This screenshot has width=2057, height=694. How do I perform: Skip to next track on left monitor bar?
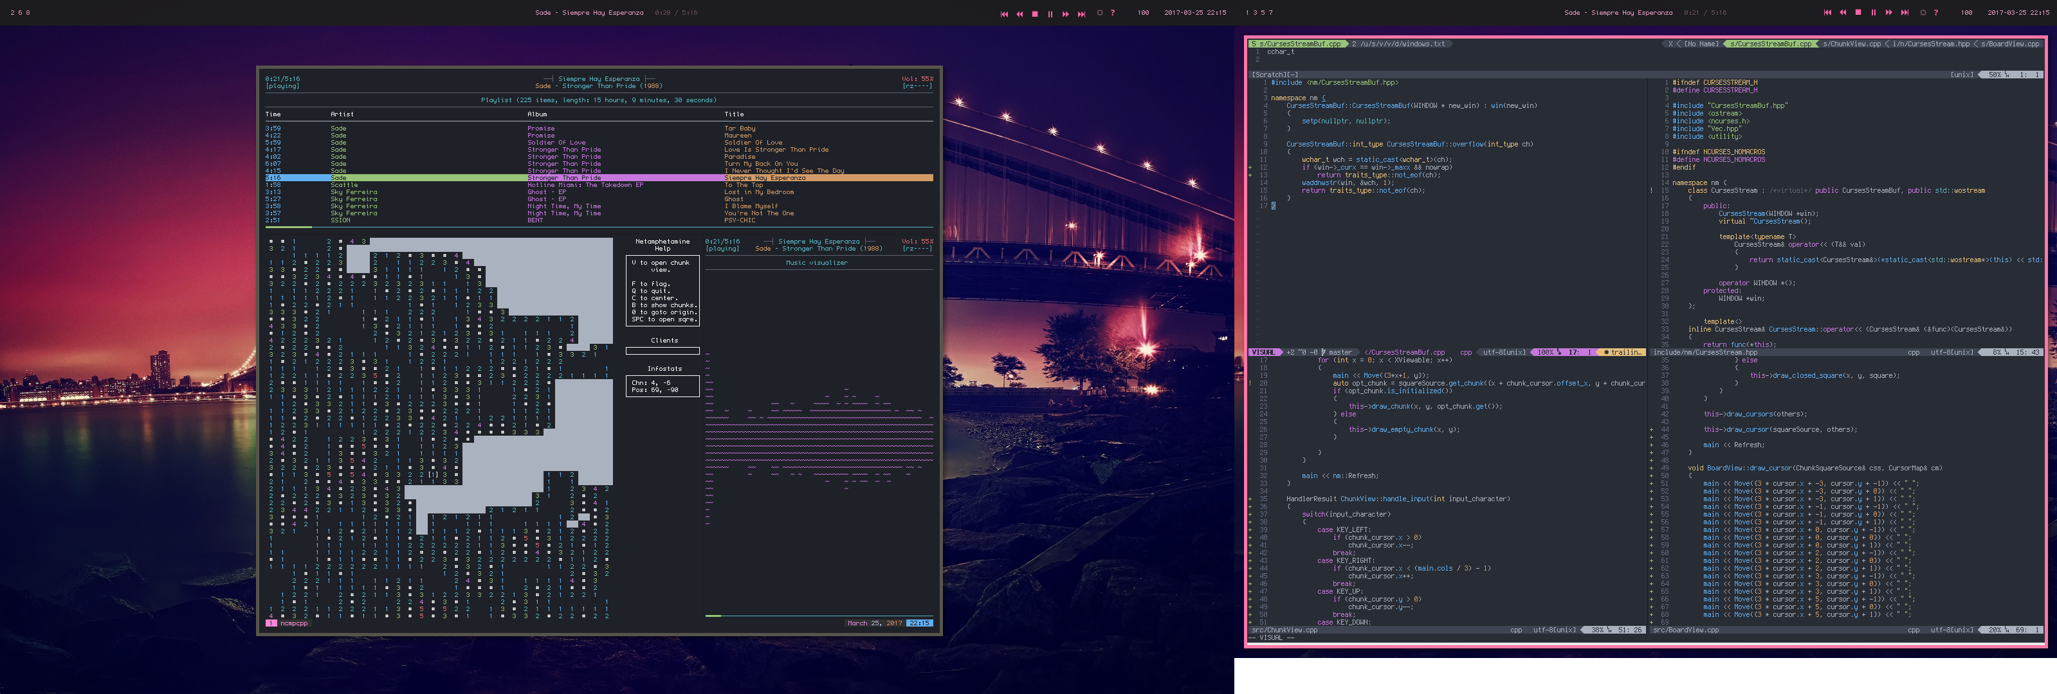click(1081, 13)
